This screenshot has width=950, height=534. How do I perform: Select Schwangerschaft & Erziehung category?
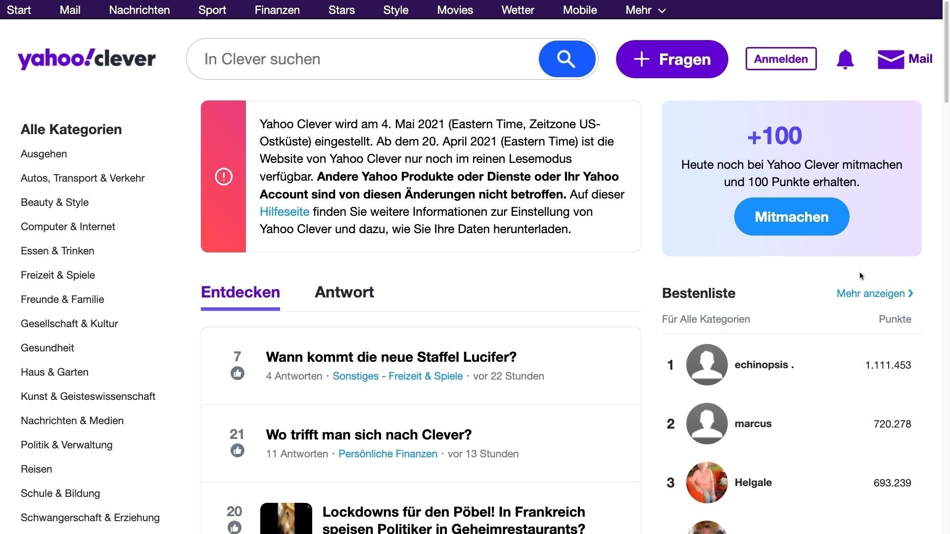point(90,518)
